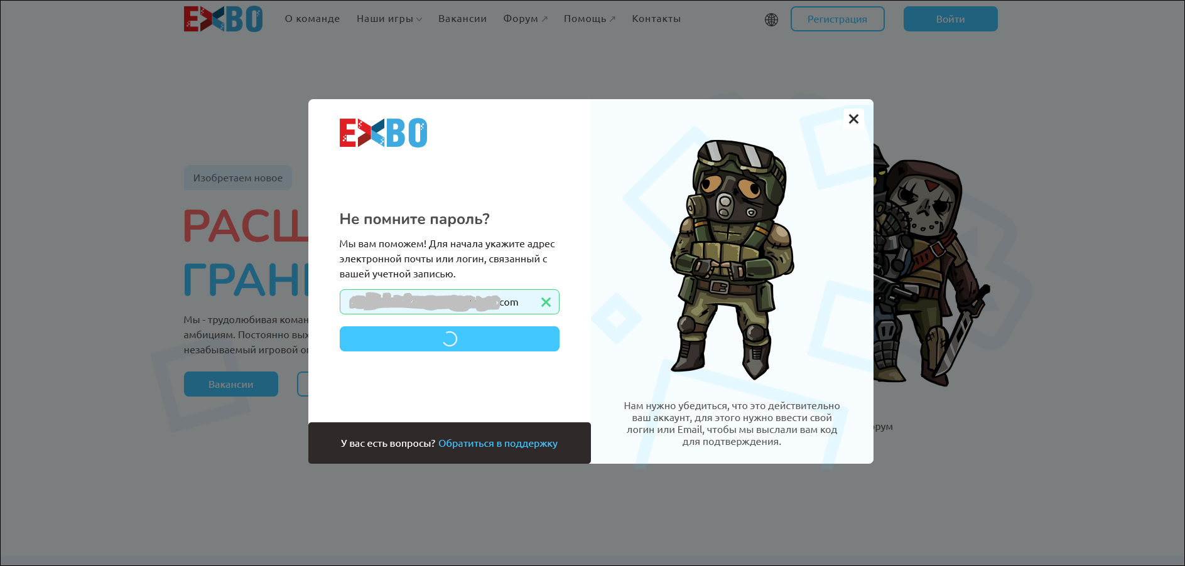
Task: Click the loading submit button
Action: click(449, 339)
